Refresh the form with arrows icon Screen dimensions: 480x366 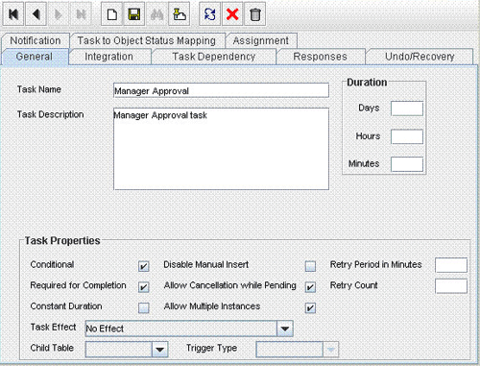210,14
